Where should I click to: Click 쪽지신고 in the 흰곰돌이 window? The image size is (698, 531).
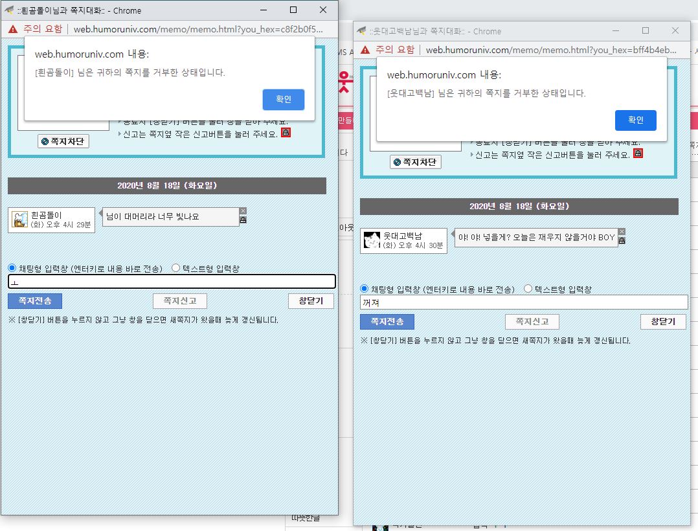click(179, 301)
